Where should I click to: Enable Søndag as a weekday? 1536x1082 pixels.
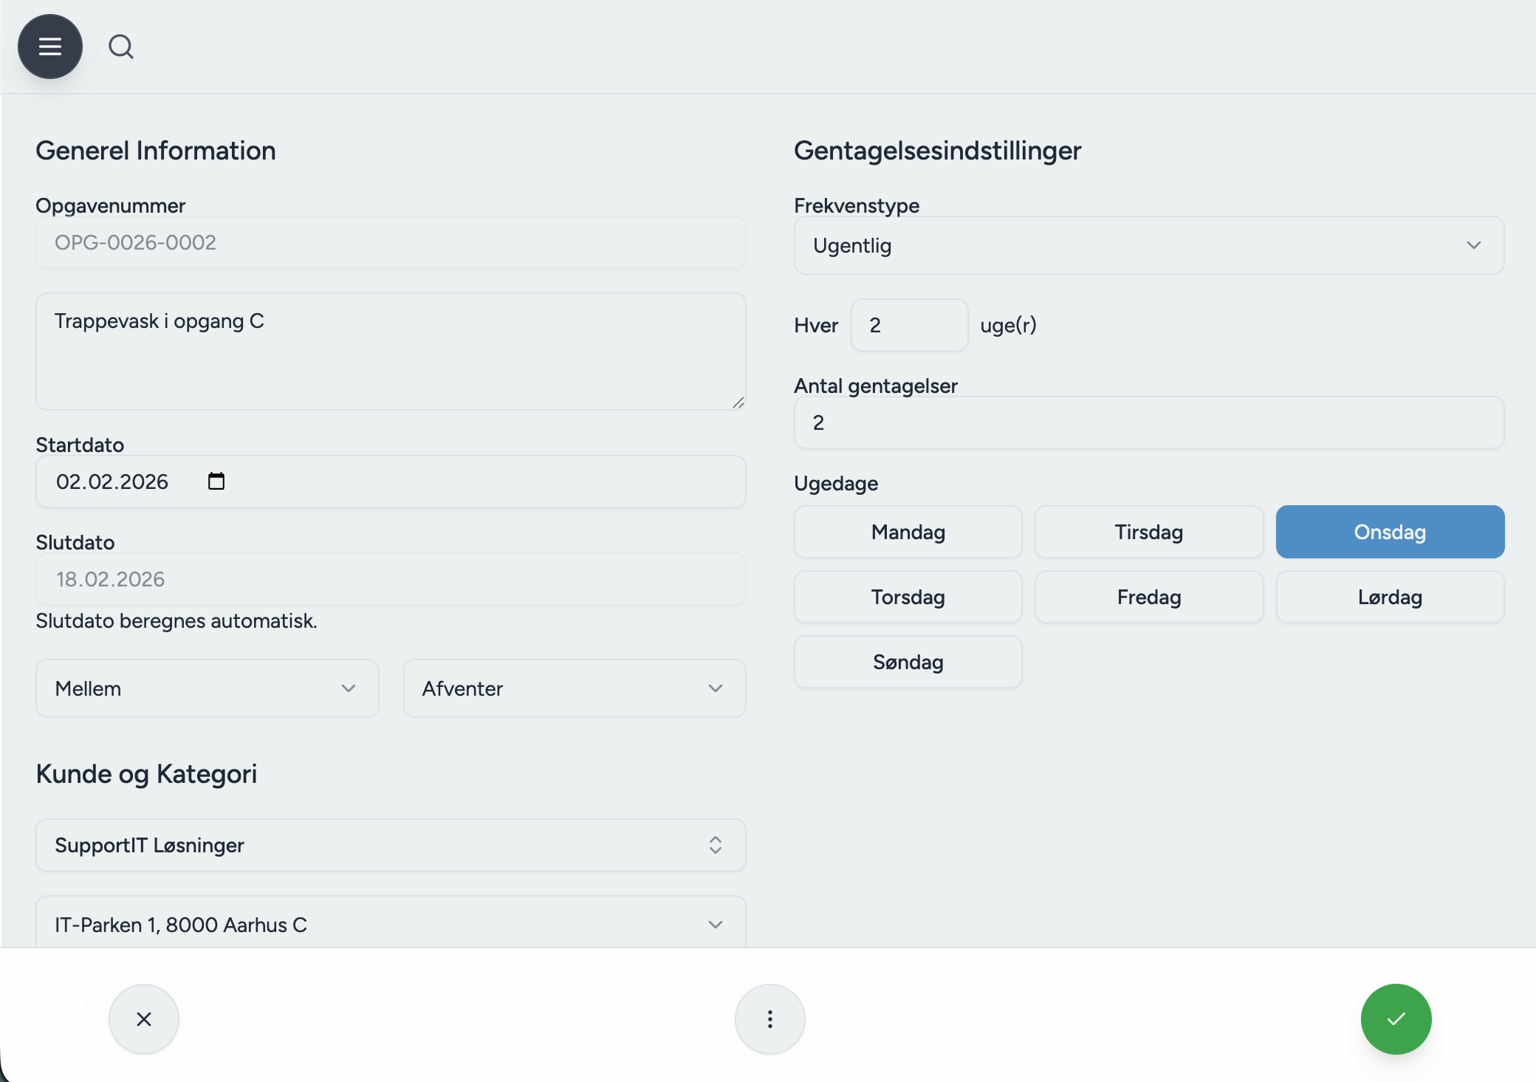tap(908, 662)
